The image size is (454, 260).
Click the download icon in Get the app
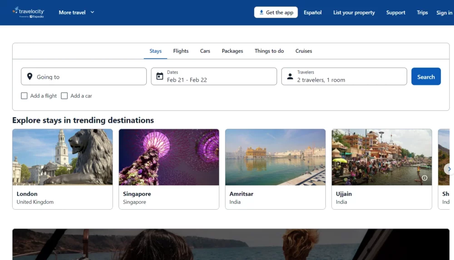[x=261, y=12]
